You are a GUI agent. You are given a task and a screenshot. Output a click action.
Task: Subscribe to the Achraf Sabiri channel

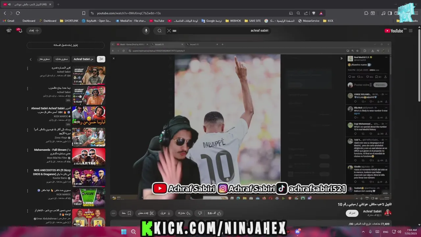pos(352,213)
